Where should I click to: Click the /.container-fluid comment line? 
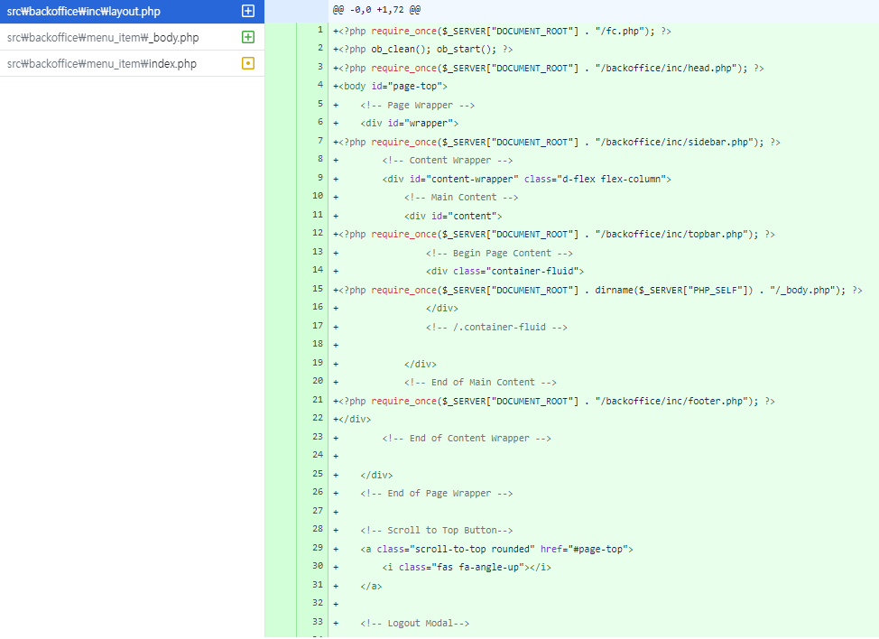click(x=496, y=328)
